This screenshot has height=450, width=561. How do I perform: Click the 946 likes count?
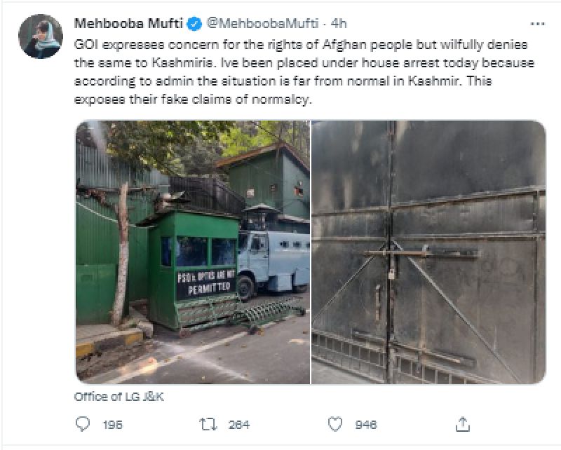click(x=365, y=425)
